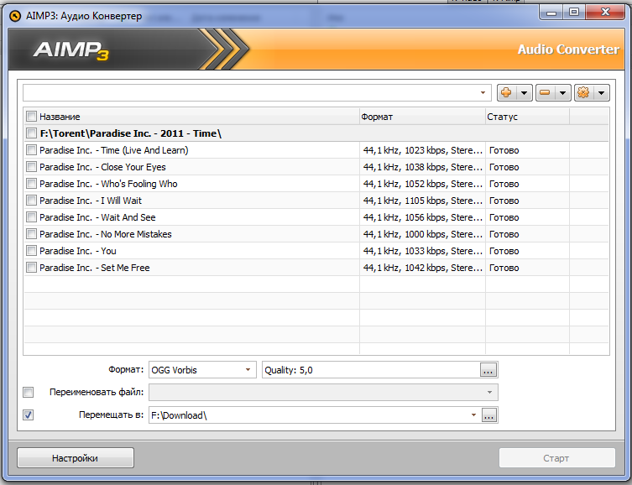Image resolution: width=632 pixels, height=485 pixels.
Task: Browse destination folder with the ellipsis button
Action: pyautogui.click(x=489, y=415)
